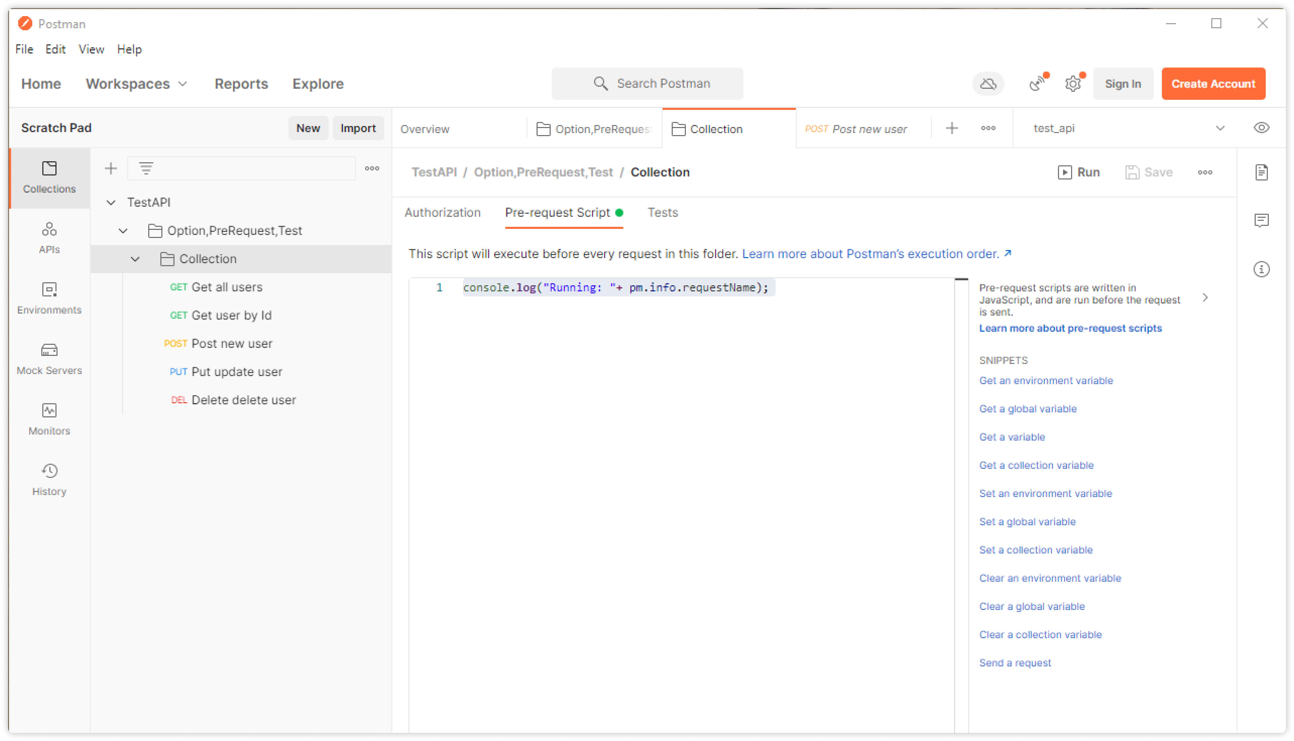This screenshot has height=741, width=1294.
Task: Insert Send a request snippet
Action: tap(1015, 663)
